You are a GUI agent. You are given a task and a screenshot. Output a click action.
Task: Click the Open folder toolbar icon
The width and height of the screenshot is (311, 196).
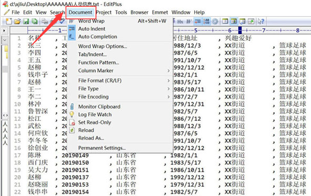[x=17, y=21]
